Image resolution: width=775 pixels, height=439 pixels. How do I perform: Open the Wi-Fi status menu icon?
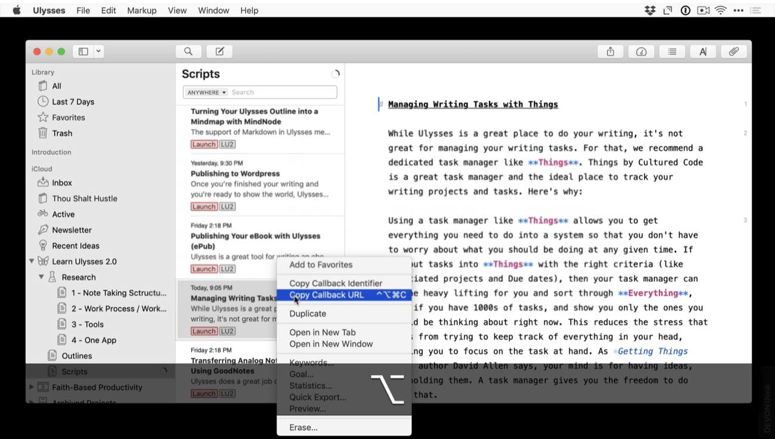(721, 10)
